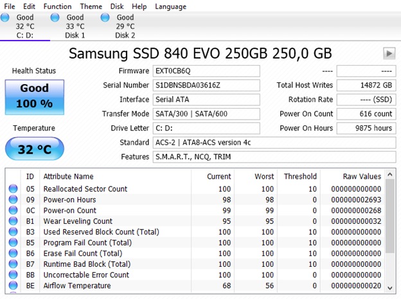Click status orb for Used Reserved Block Count
Image resolution: width=401 pixels, height=299 pixels.
(x=13, y=231)
